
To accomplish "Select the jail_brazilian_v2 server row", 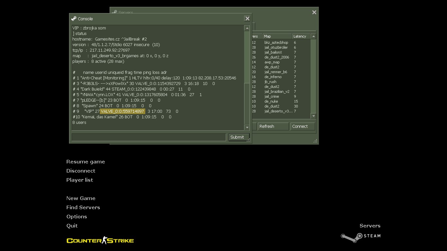I will (280, 92).
